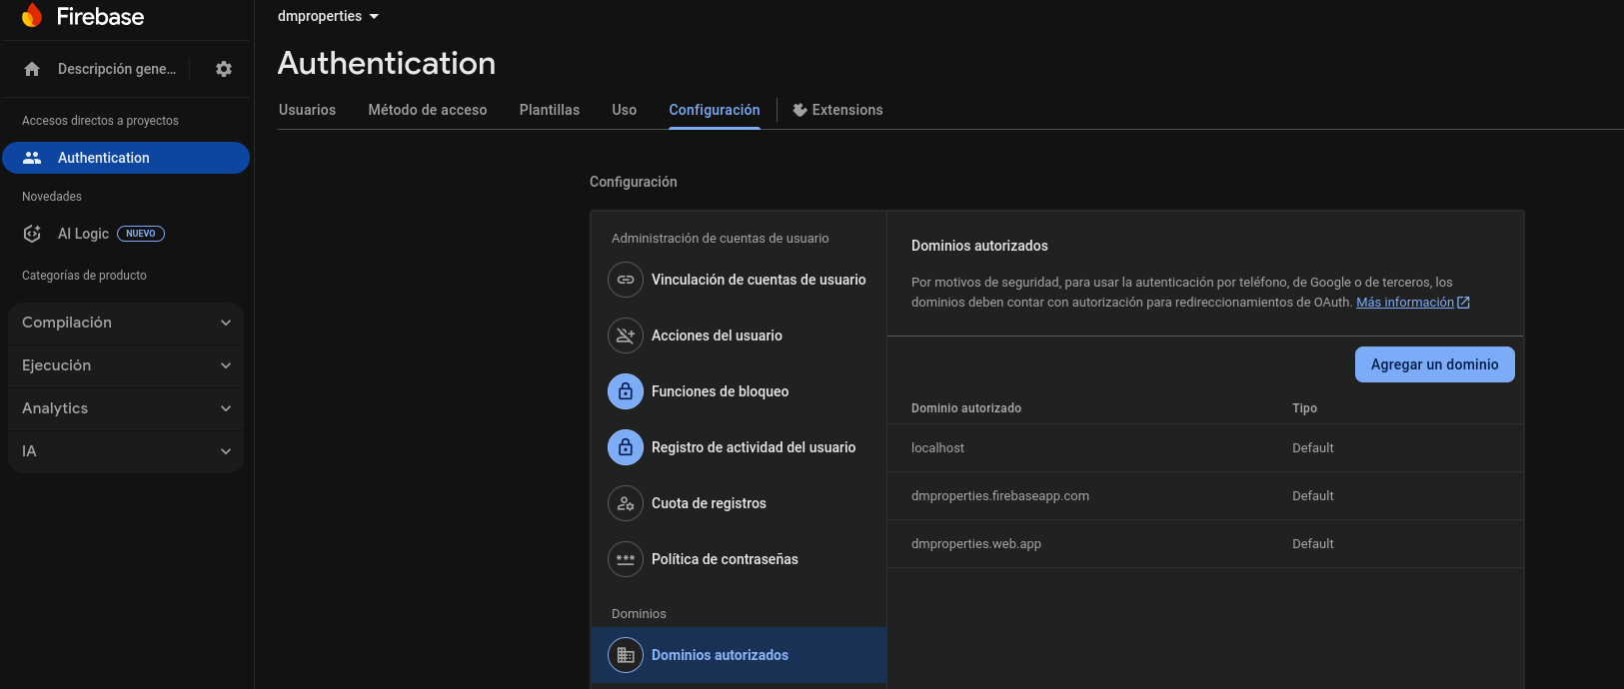
Task: Expand the Ejecución category
Action: 126,365
